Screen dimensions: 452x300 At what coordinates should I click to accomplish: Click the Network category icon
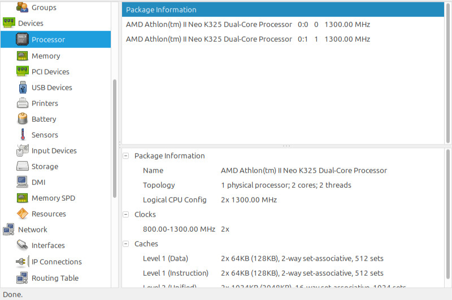coord(8,230)
